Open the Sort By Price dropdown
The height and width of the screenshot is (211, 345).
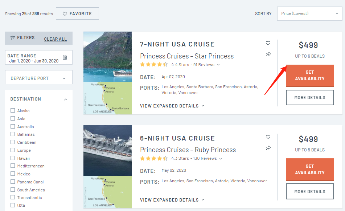pyautogui.click(x=309, y=13)
